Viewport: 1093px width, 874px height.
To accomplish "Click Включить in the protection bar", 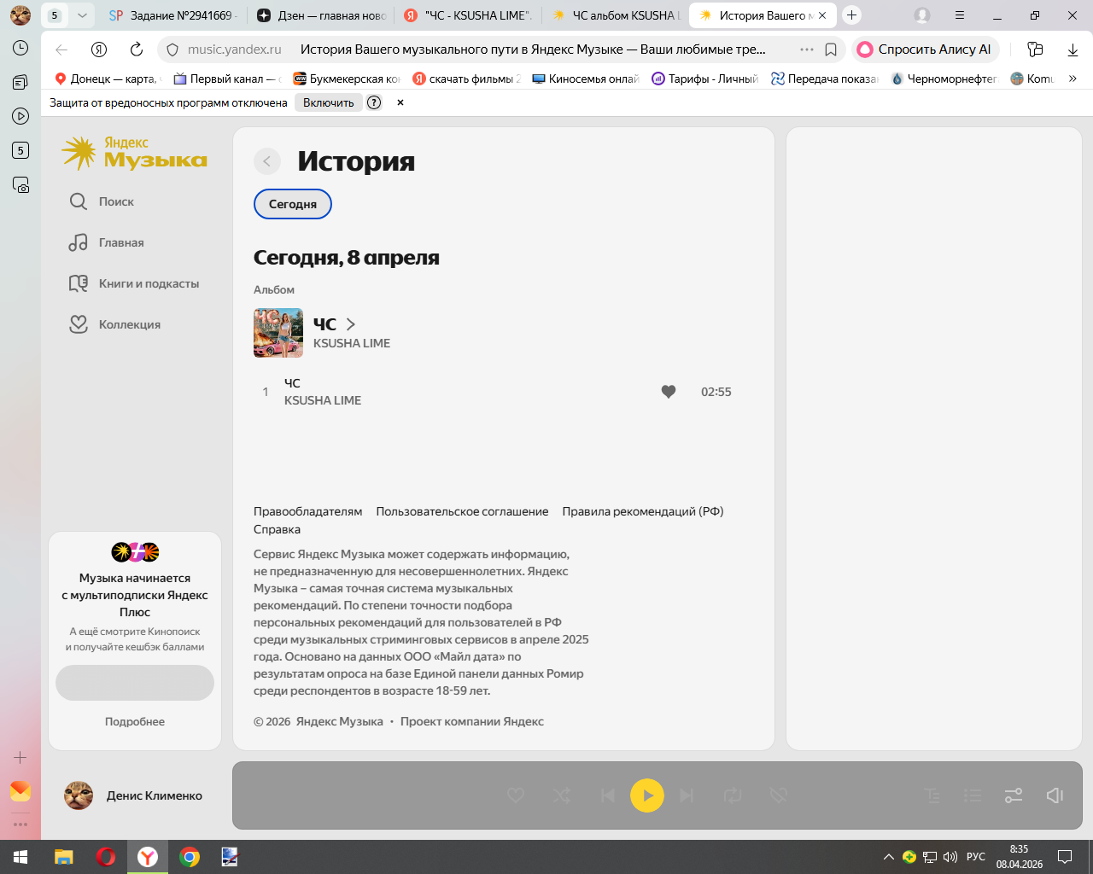I will 329,102.
